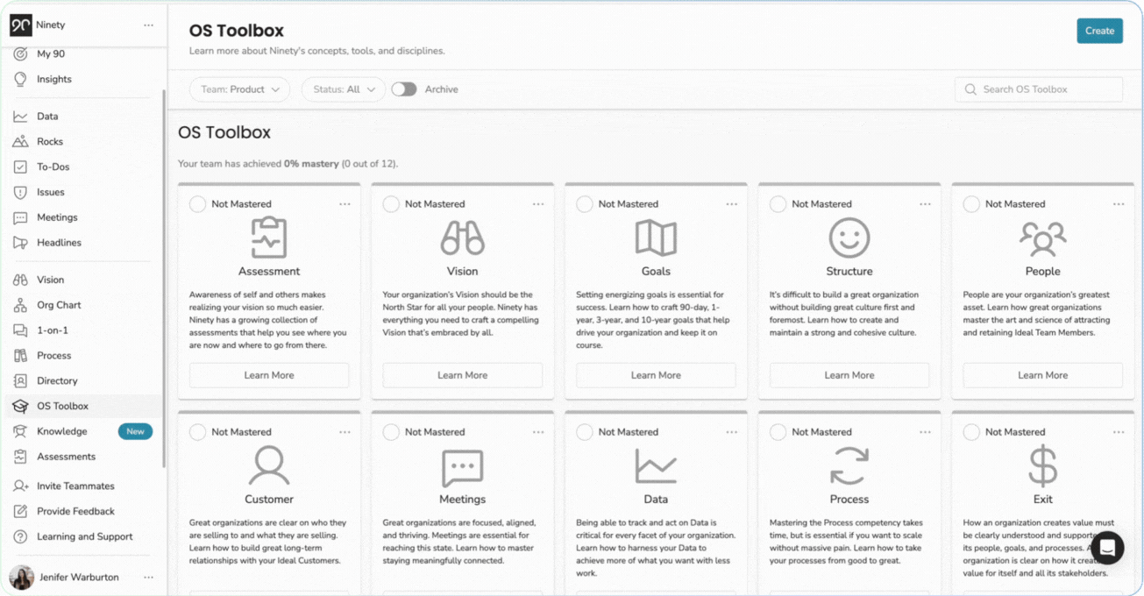Click the Meetings card chat bubble icon

(x=462, y=467)
